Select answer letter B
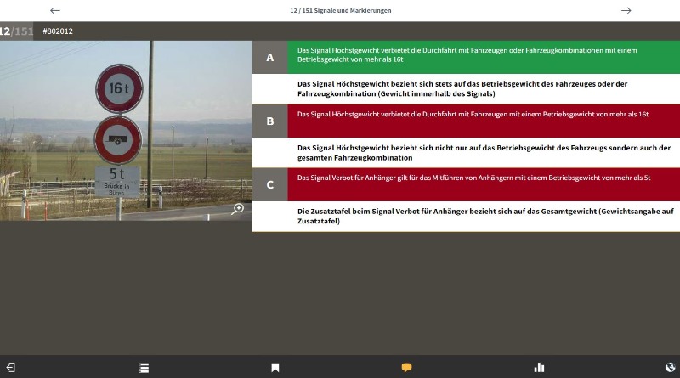This screenshot has height=378, width=680. click(269, 121)
